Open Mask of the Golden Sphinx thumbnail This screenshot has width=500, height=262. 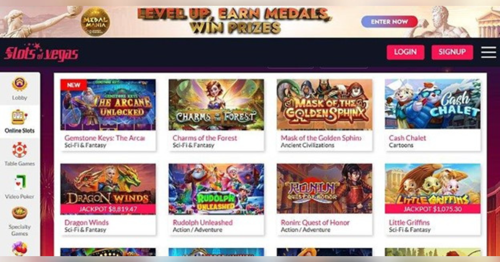click(325, 105)
